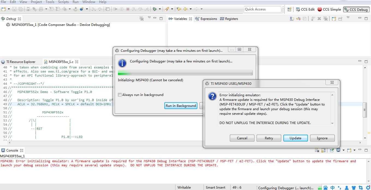Switch to the CCS Edit perspective

pos(305,9)
